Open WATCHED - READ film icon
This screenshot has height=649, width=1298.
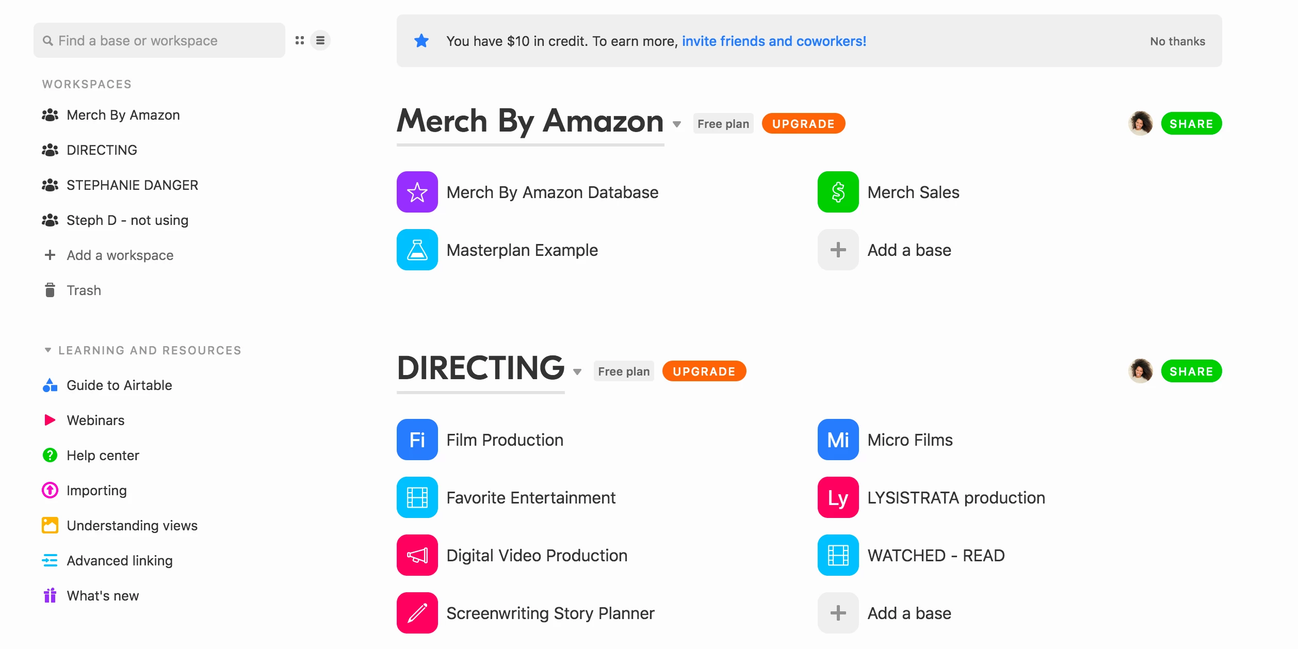(x=838, y=555)
